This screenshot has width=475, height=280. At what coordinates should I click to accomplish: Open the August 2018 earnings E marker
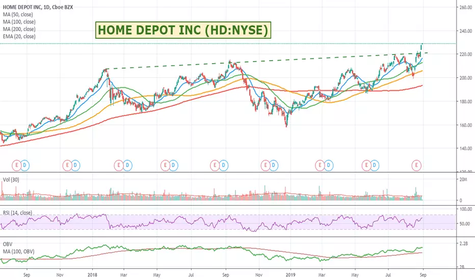(x=215, y=165)
